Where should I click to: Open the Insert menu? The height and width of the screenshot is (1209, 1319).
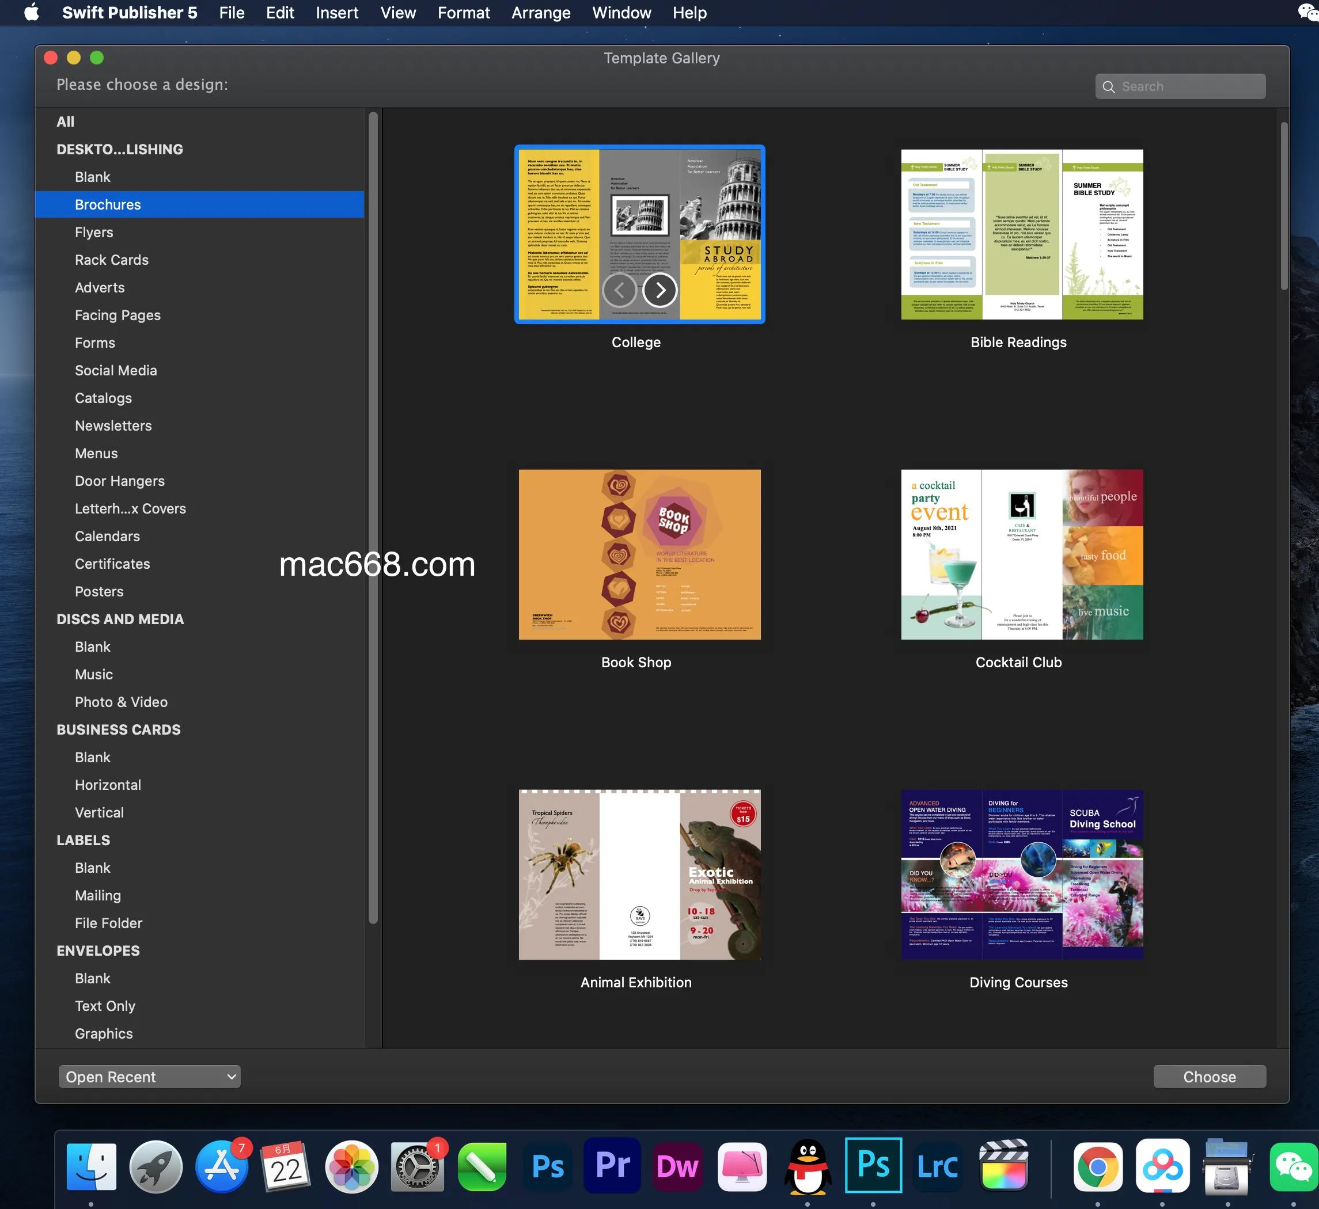(x=336, y=13)
